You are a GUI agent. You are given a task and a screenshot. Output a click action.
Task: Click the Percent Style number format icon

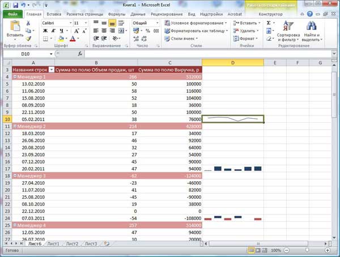(148, 31)
